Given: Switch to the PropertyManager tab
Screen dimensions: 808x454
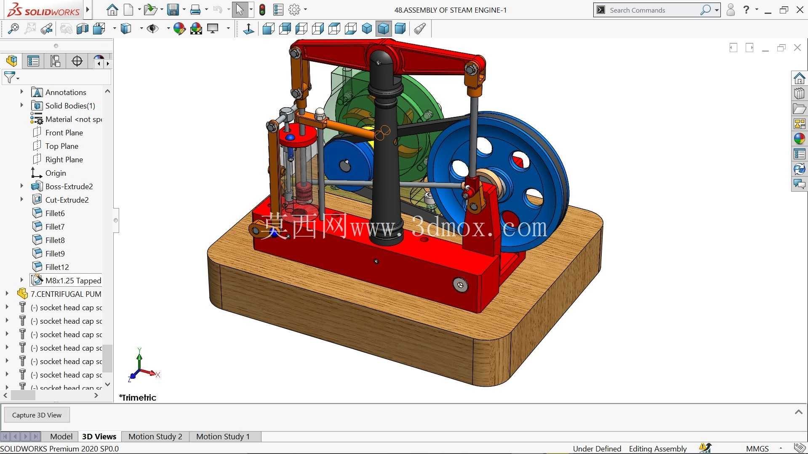Looking at the screenshot, I should tap(33, 61).
